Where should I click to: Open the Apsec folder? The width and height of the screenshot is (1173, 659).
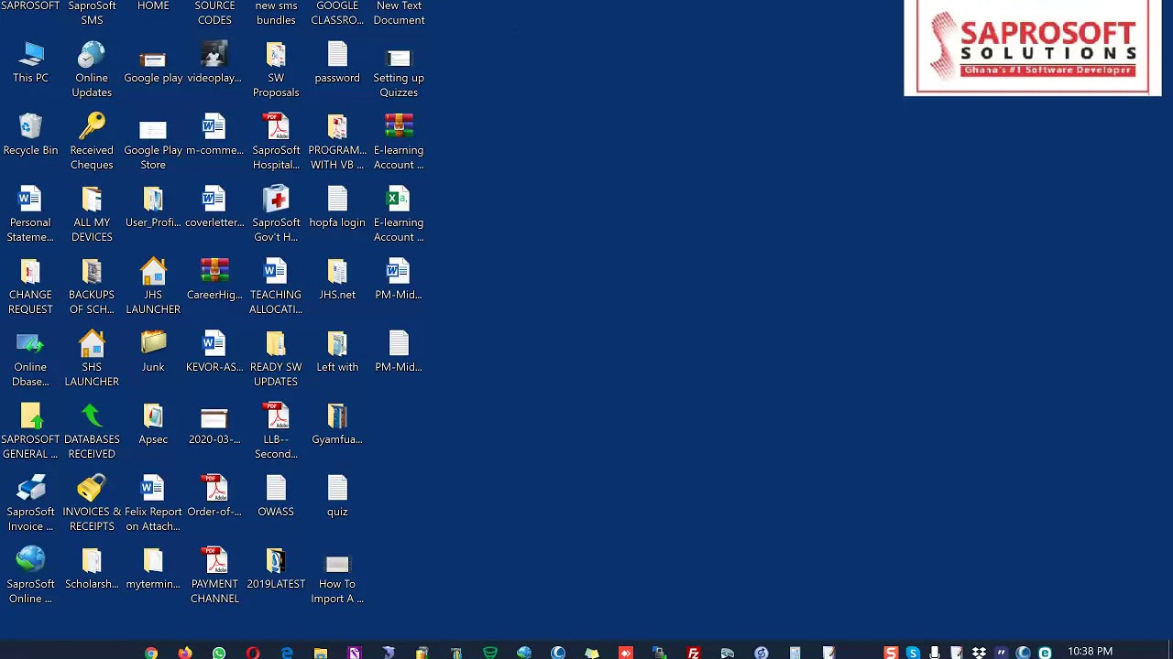click(153, 425)
